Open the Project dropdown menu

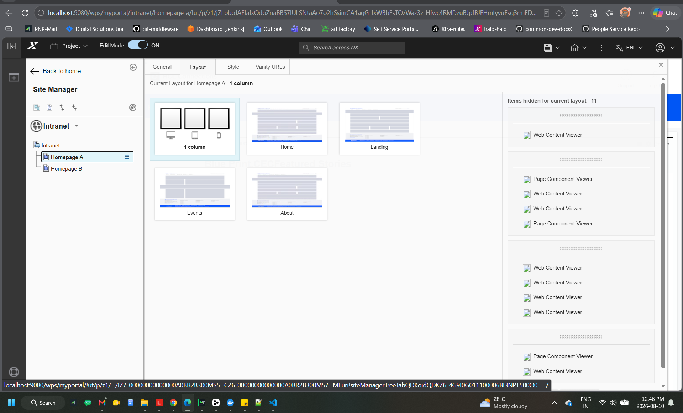69,46
